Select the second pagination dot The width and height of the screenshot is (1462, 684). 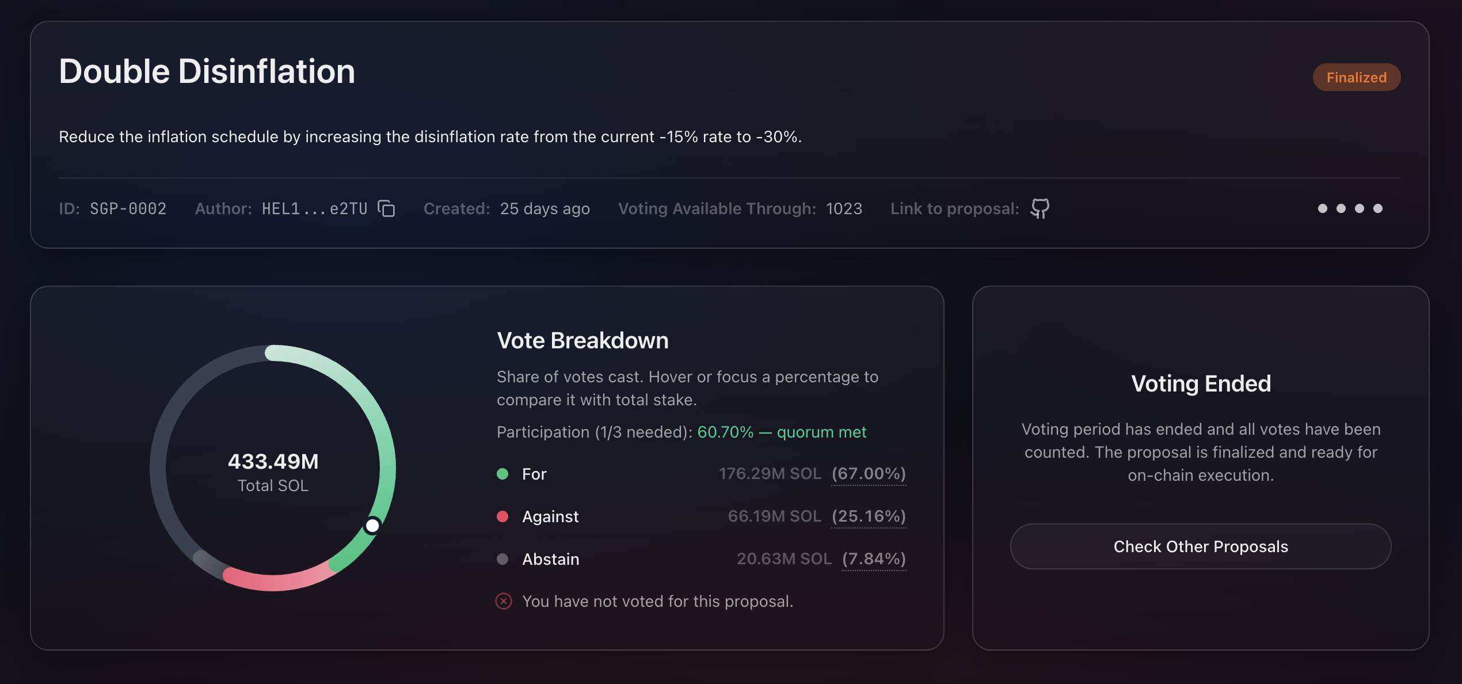coord(1341,208)
